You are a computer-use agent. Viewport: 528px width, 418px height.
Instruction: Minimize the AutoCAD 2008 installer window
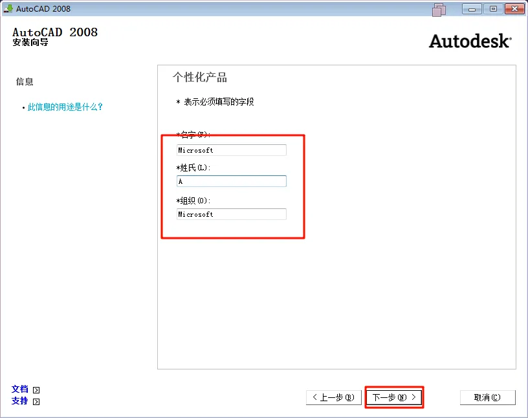pos(472,9)
